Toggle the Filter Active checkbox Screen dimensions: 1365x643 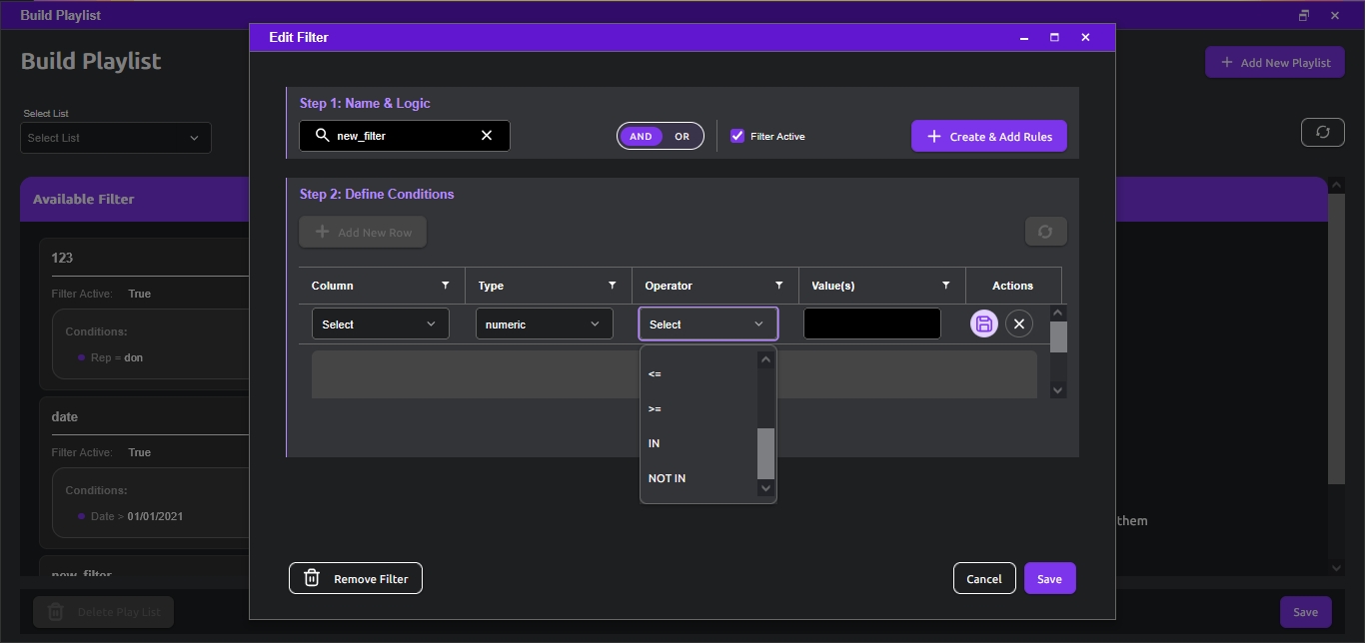click(737, 136)
